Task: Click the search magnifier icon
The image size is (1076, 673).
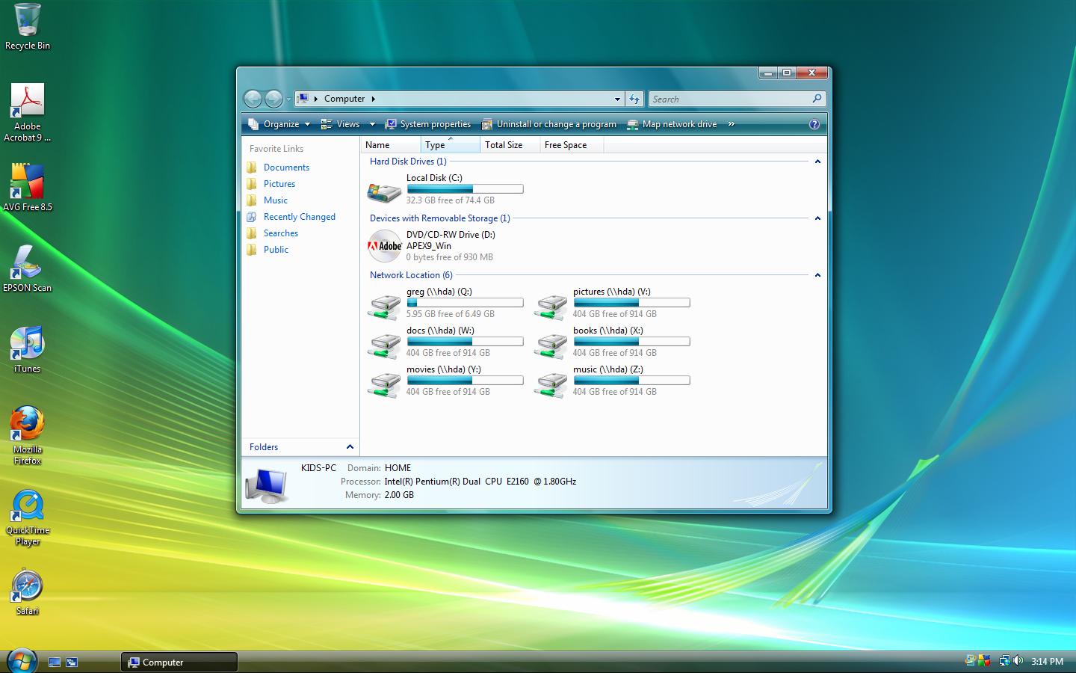Action: [817, 99]
